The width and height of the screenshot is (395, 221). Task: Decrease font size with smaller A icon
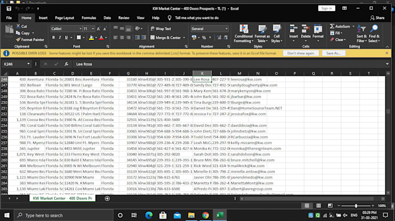click(x=105, y=29)
